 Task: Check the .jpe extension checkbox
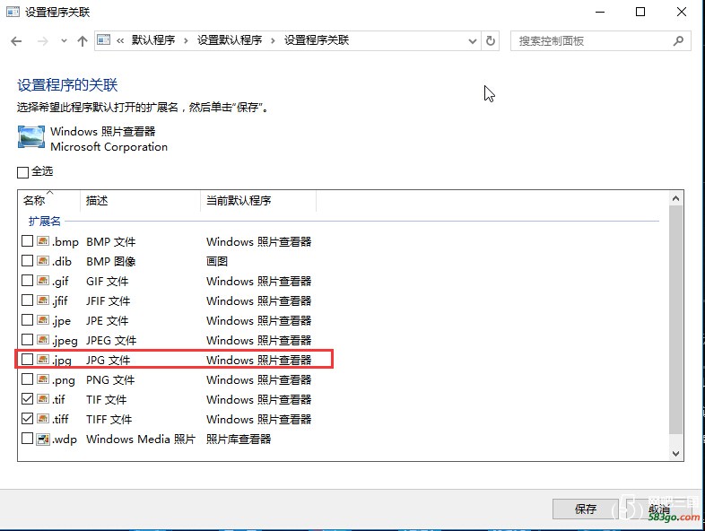point(28,320)
